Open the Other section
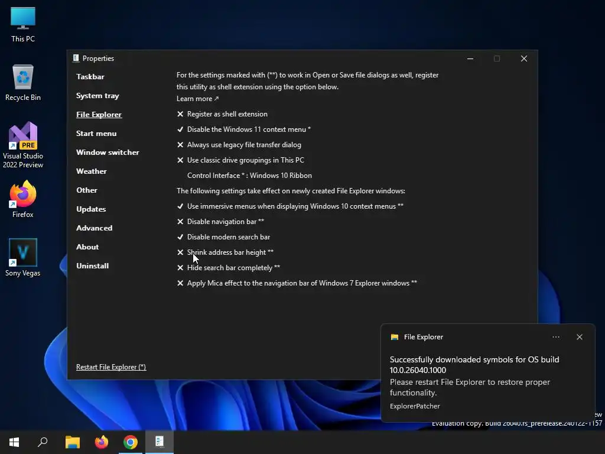605x454 pixels. click(87, 190)
